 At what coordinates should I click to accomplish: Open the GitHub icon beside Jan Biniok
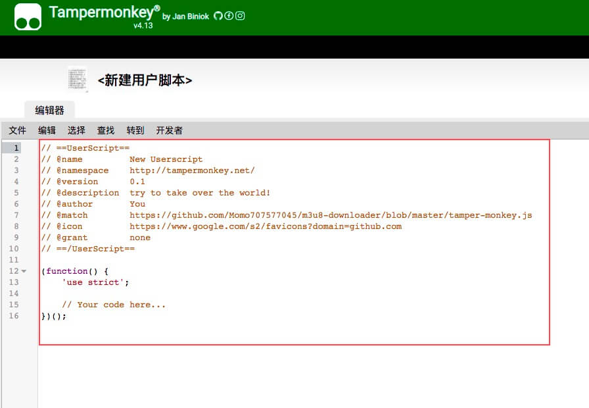218,16
